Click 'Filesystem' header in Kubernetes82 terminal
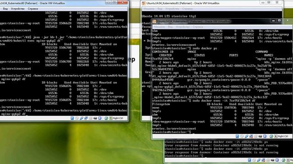The width and height of the screenshot is (293, 164). point(161,104)
